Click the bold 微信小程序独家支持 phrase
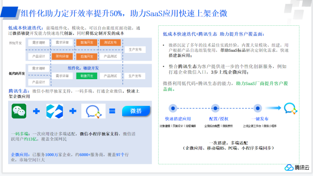Image resolution: width=313 pixels, height=176 pixels. pos(99,134)
